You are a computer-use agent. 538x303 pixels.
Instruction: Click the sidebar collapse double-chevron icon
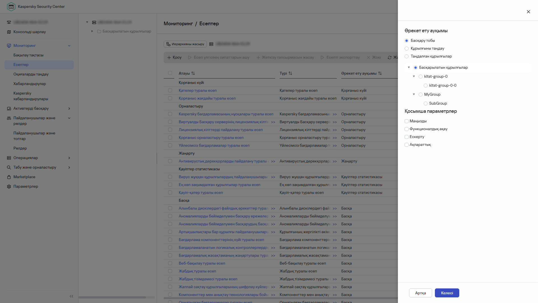click(71, 296)
